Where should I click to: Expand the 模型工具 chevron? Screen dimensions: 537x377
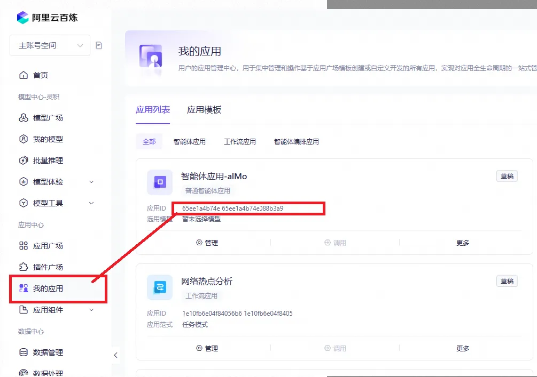(91, 203)
